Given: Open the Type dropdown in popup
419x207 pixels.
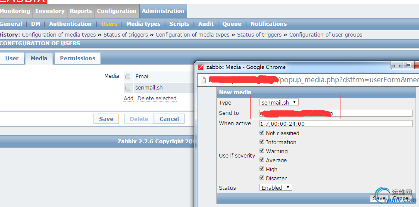Looking at the screenshot, I should click(279, 102).
